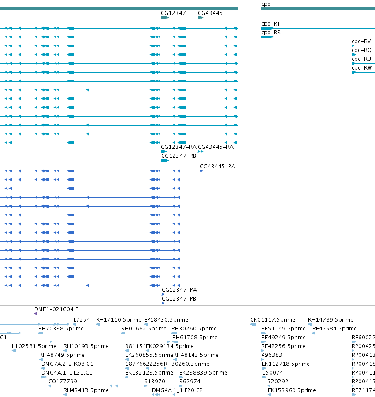
Task: Open protein CG12347-PA
Action: click(179, 290)
